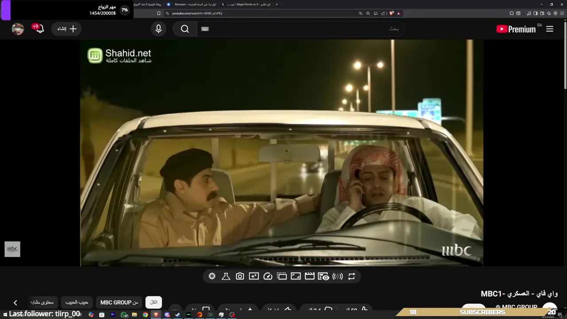Open Brave Shields lion icon
The height and width of the screenshot is (319, 567).
[x=392, y=13]
